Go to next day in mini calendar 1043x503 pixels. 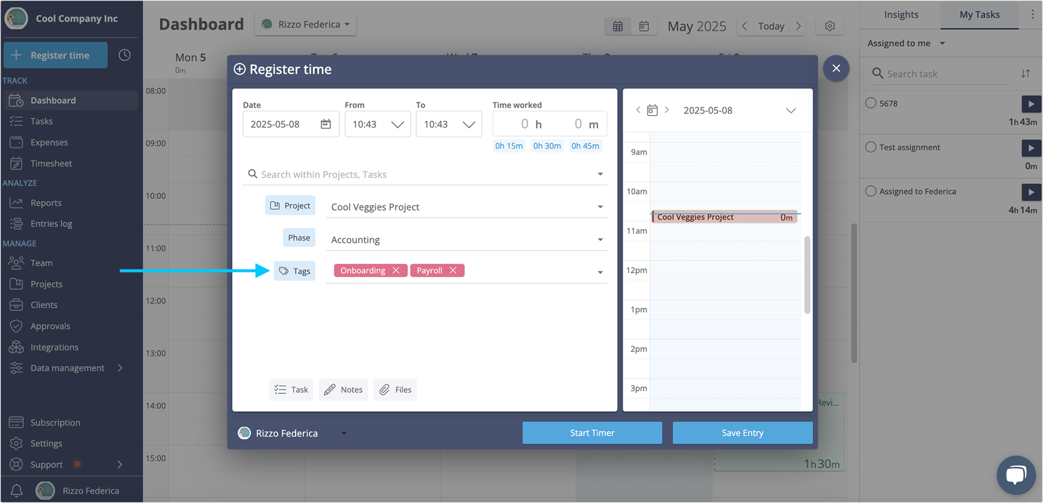click(x=667, y=110)
